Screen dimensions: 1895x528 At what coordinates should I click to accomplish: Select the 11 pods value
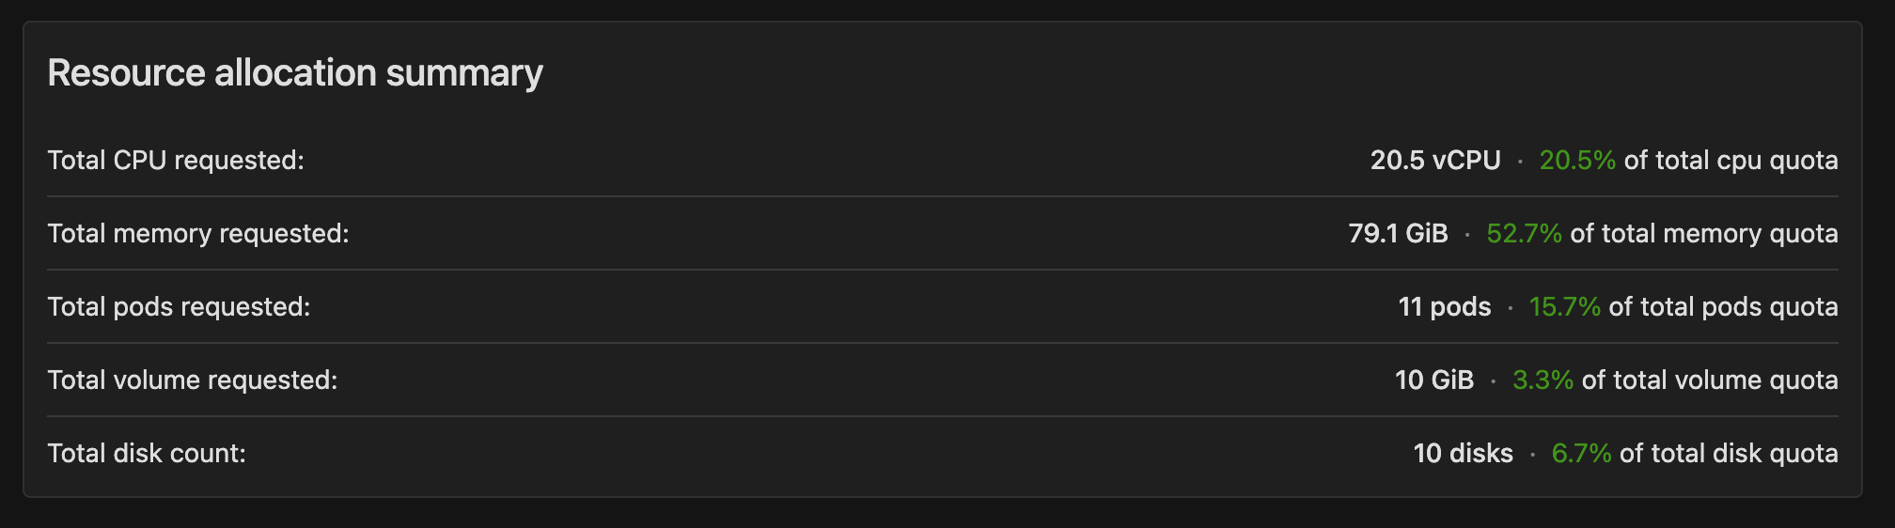point(1444,307)
